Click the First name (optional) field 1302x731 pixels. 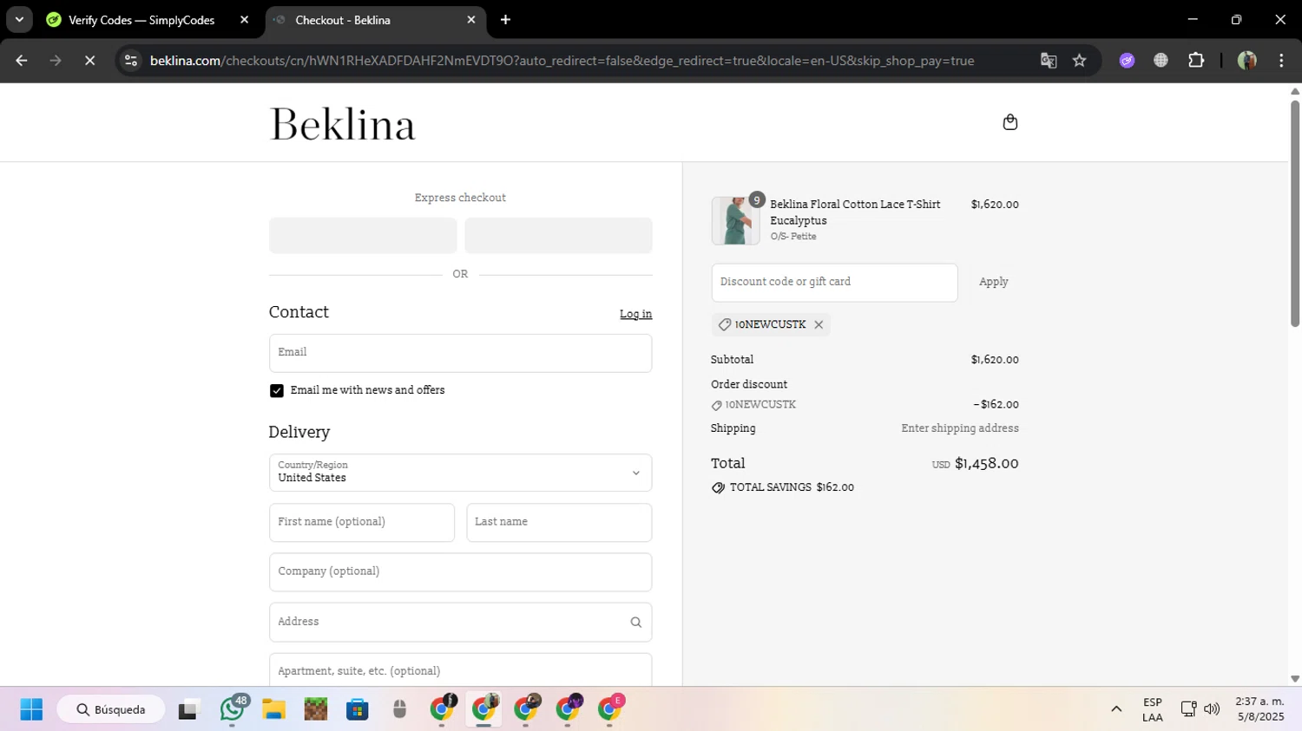362,523
